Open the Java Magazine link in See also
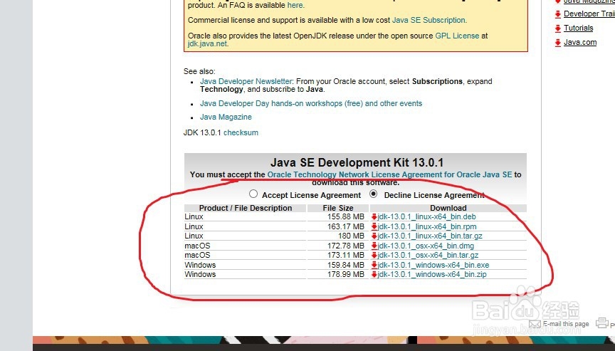Image resolution: width=615 pixels, height=351 pixels. pos(226,117)
